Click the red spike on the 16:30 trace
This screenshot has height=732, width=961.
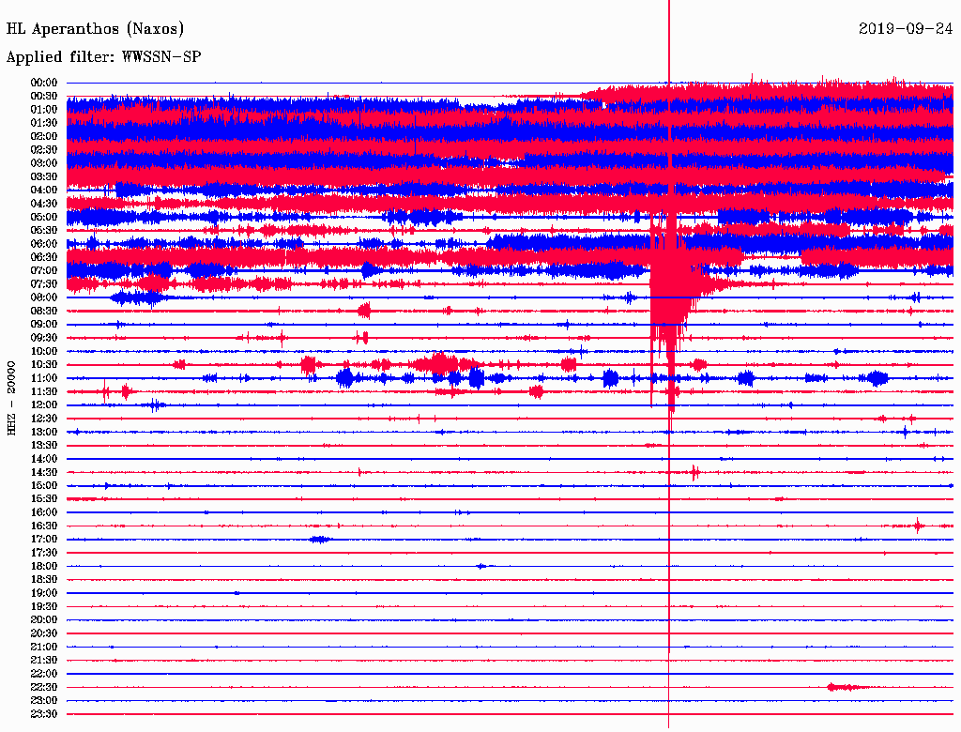click(918, 526)
